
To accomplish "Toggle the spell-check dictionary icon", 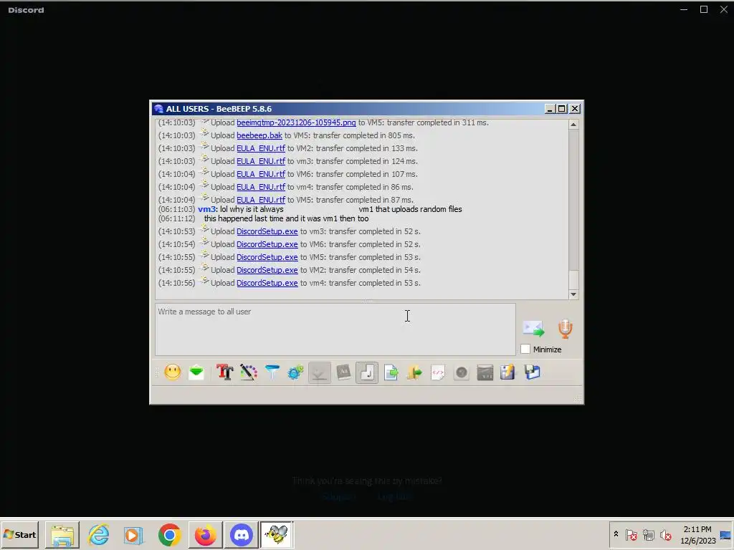I will pyautogui.click(x=343, y=372).
